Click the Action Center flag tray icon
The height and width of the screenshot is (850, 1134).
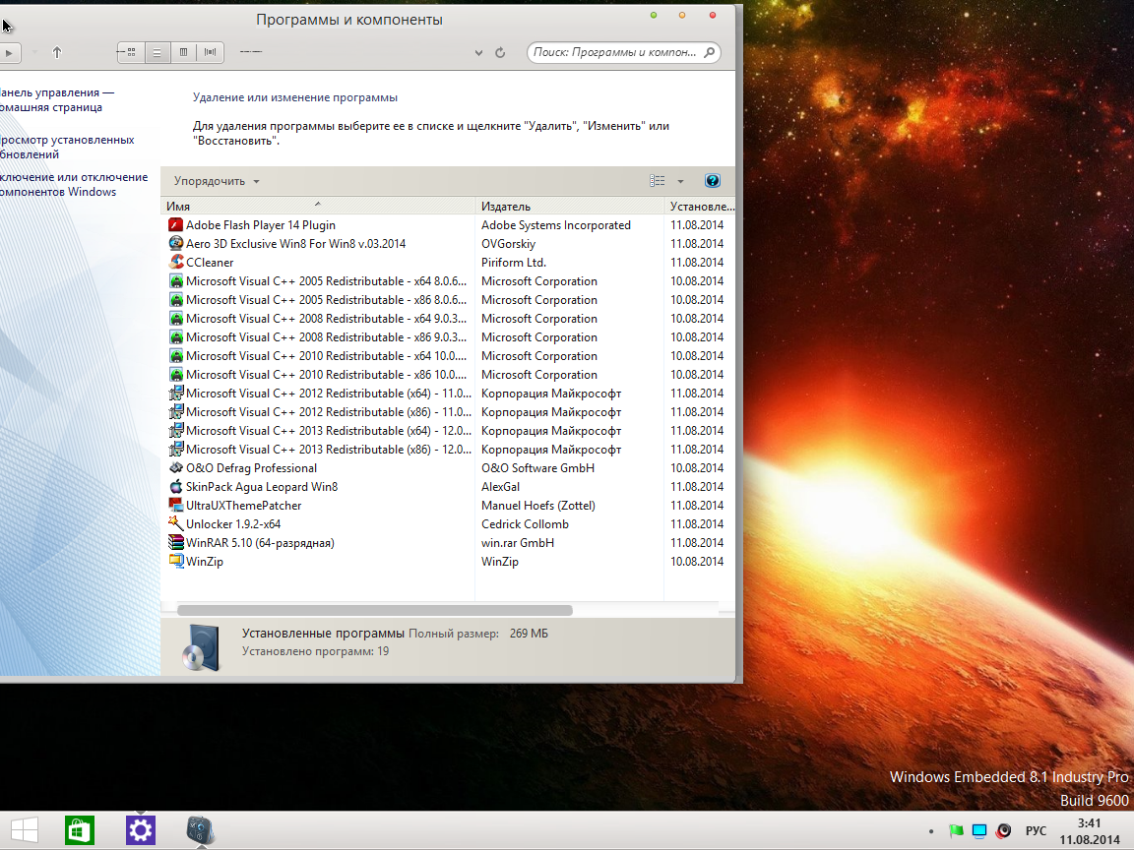(x=956, y=831)
